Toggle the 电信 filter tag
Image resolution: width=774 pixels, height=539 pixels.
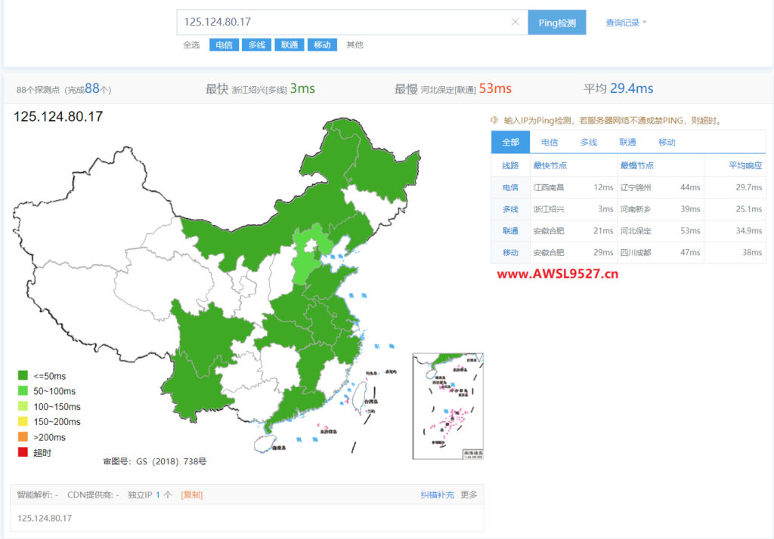(x=224, y=45)
